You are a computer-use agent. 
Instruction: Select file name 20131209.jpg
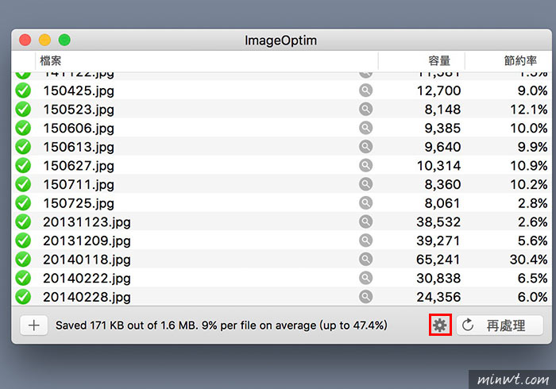(x=87, y=241)
